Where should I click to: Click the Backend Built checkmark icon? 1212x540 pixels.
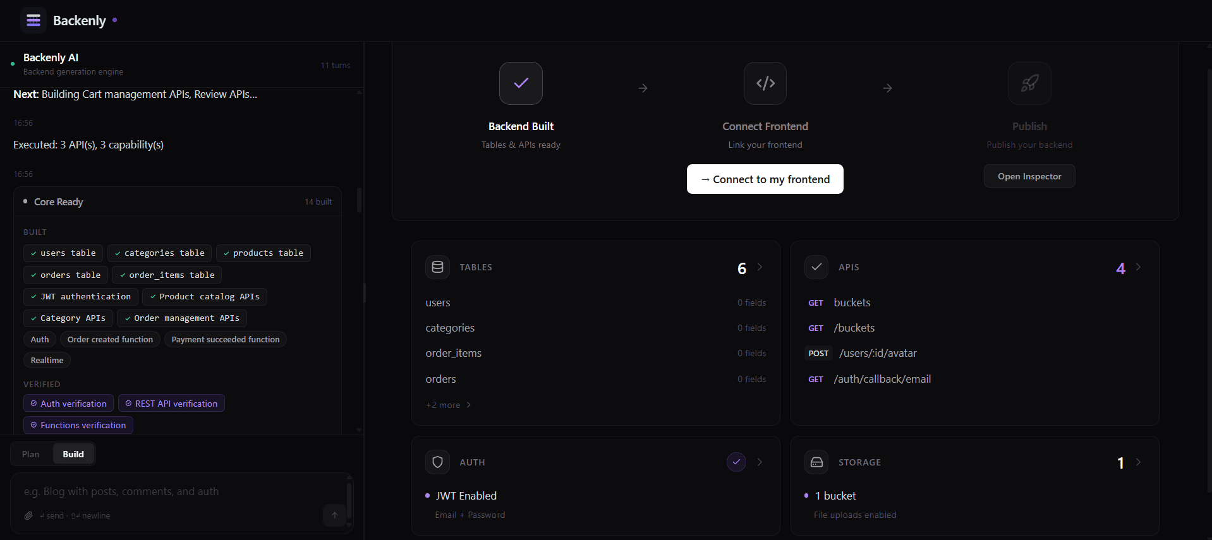(521, 83)
